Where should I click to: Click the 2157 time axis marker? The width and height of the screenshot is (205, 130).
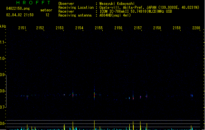tap(138, 28)
